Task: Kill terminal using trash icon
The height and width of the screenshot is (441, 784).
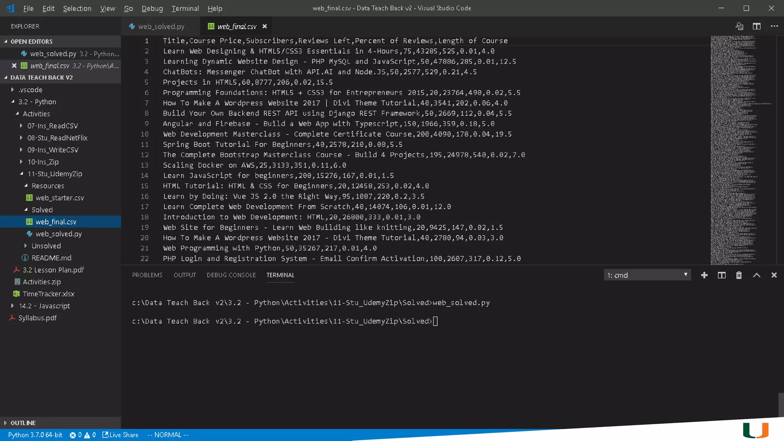Action: (739, 275)
